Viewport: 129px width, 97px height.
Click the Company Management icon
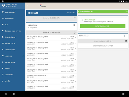click(x=3, y=31)
